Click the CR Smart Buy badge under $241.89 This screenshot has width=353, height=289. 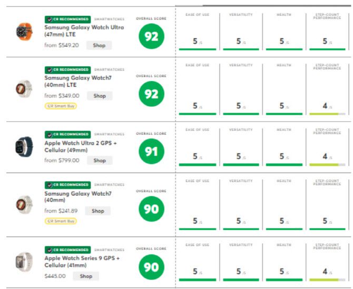(61, 221)
